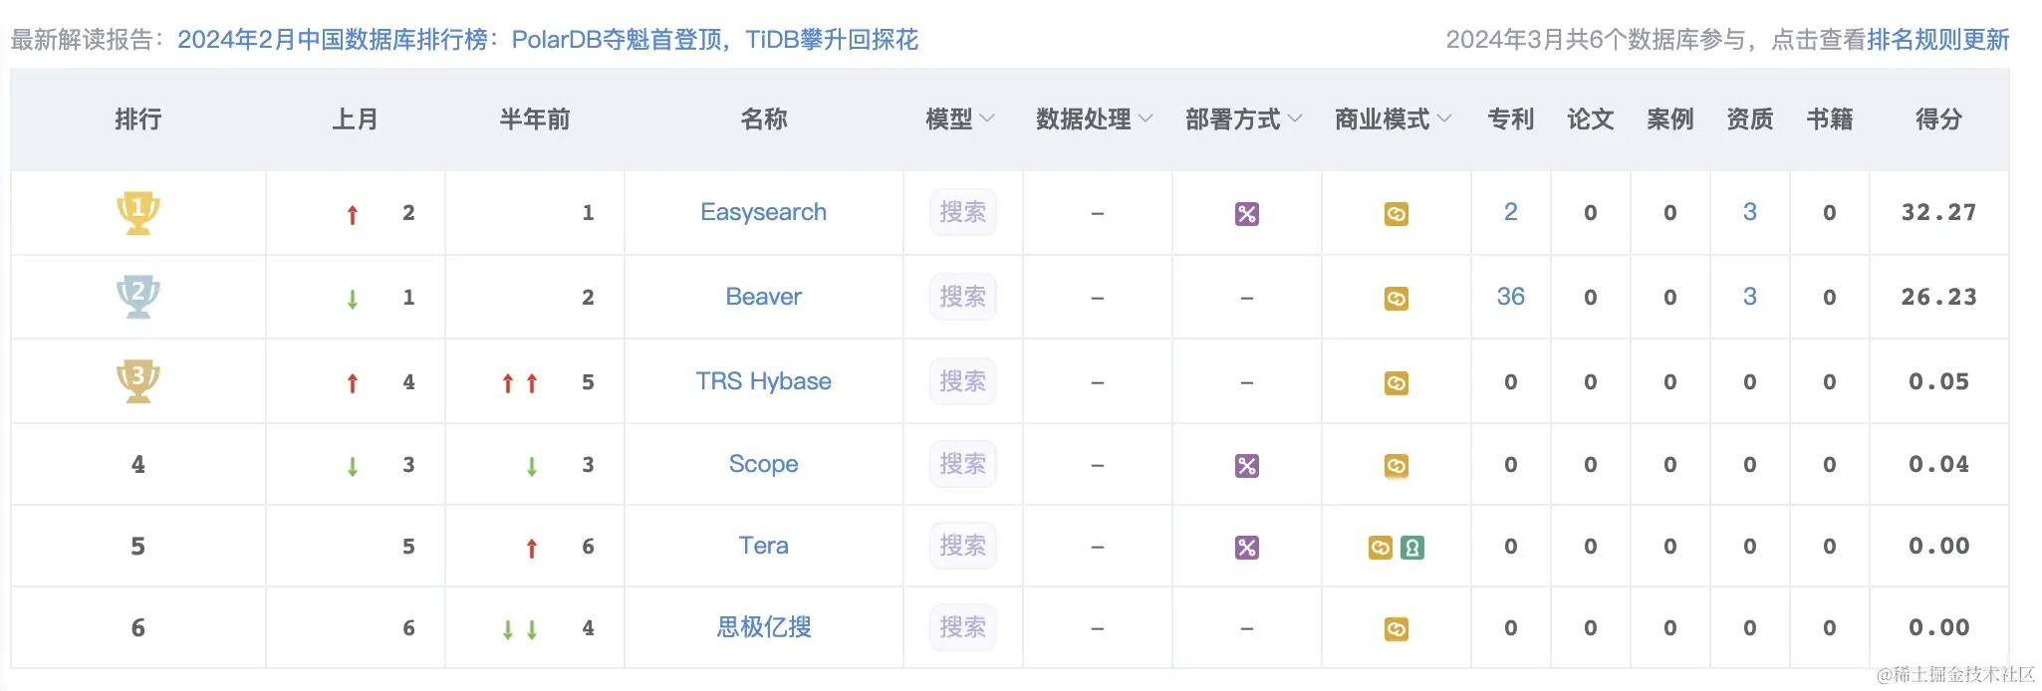Click the score 32.27
This screenshot has height=691, width=2042.
1939,212
